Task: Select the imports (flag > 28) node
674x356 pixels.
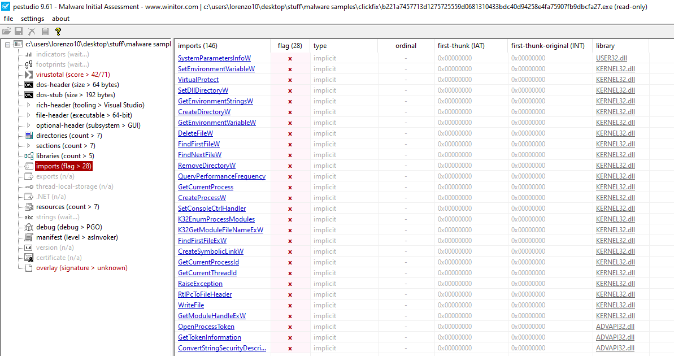Action: [x=64, y=166]
